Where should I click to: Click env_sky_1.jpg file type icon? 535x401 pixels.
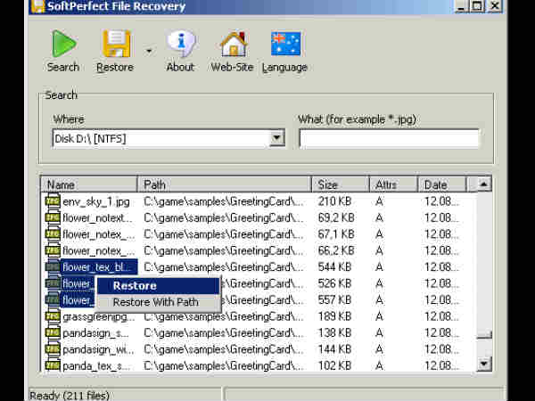53,201
